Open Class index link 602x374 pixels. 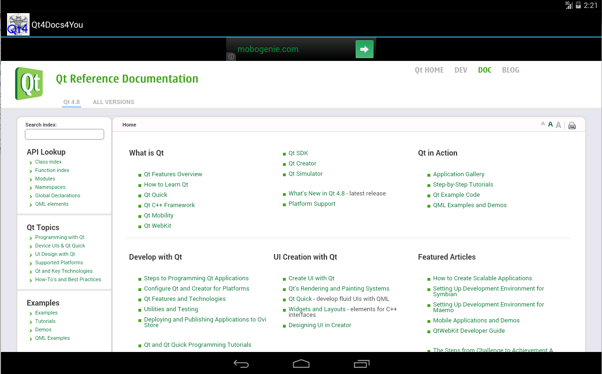(x=48, y=162)
